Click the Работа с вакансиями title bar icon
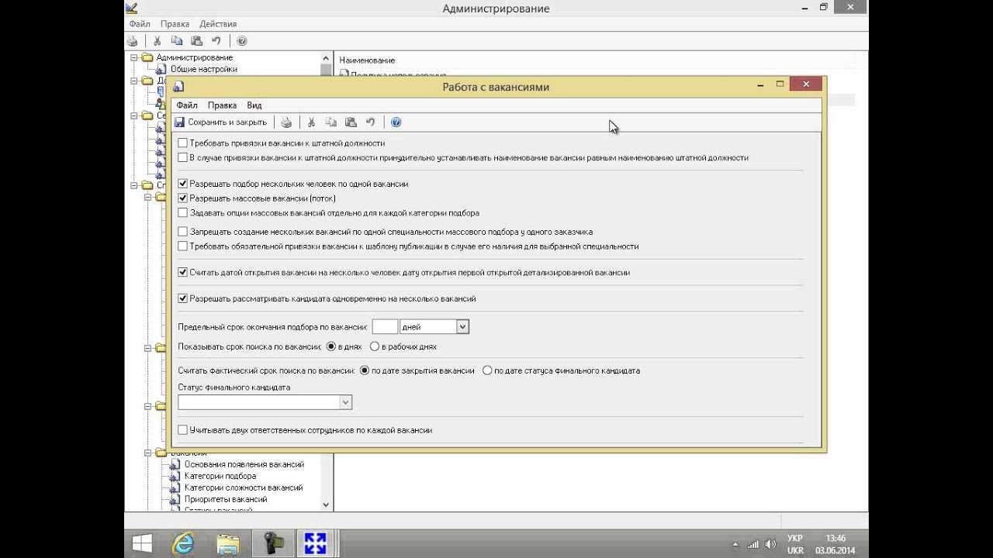This screenshot has height=558, width=993. 178,87
